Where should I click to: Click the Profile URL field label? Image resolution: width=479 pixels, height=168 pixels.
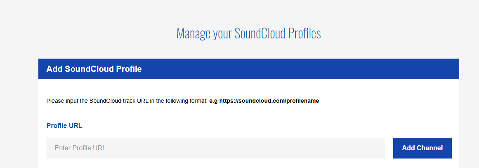pos(64,126)
